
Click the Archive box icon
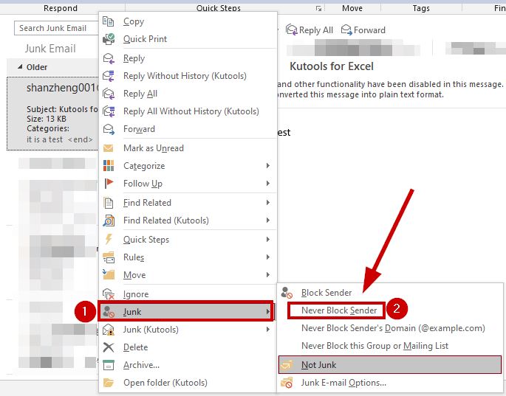click(x=109, y=365)
